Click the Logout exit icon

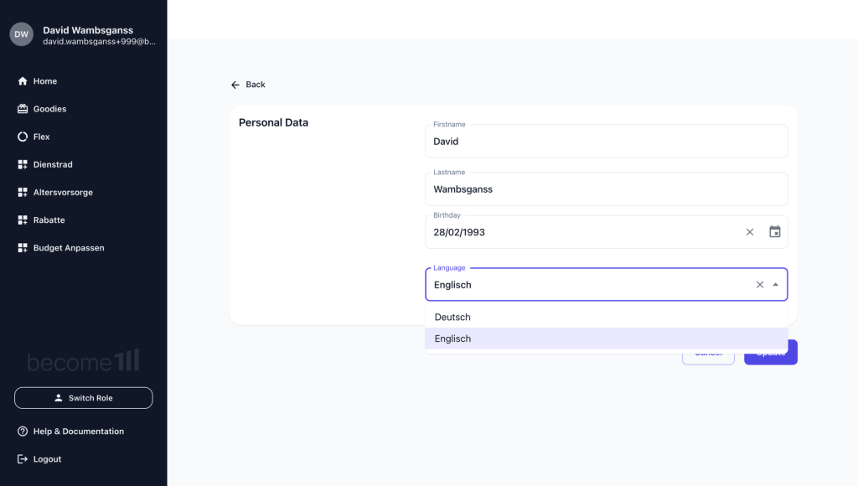(x=23, y=459)
